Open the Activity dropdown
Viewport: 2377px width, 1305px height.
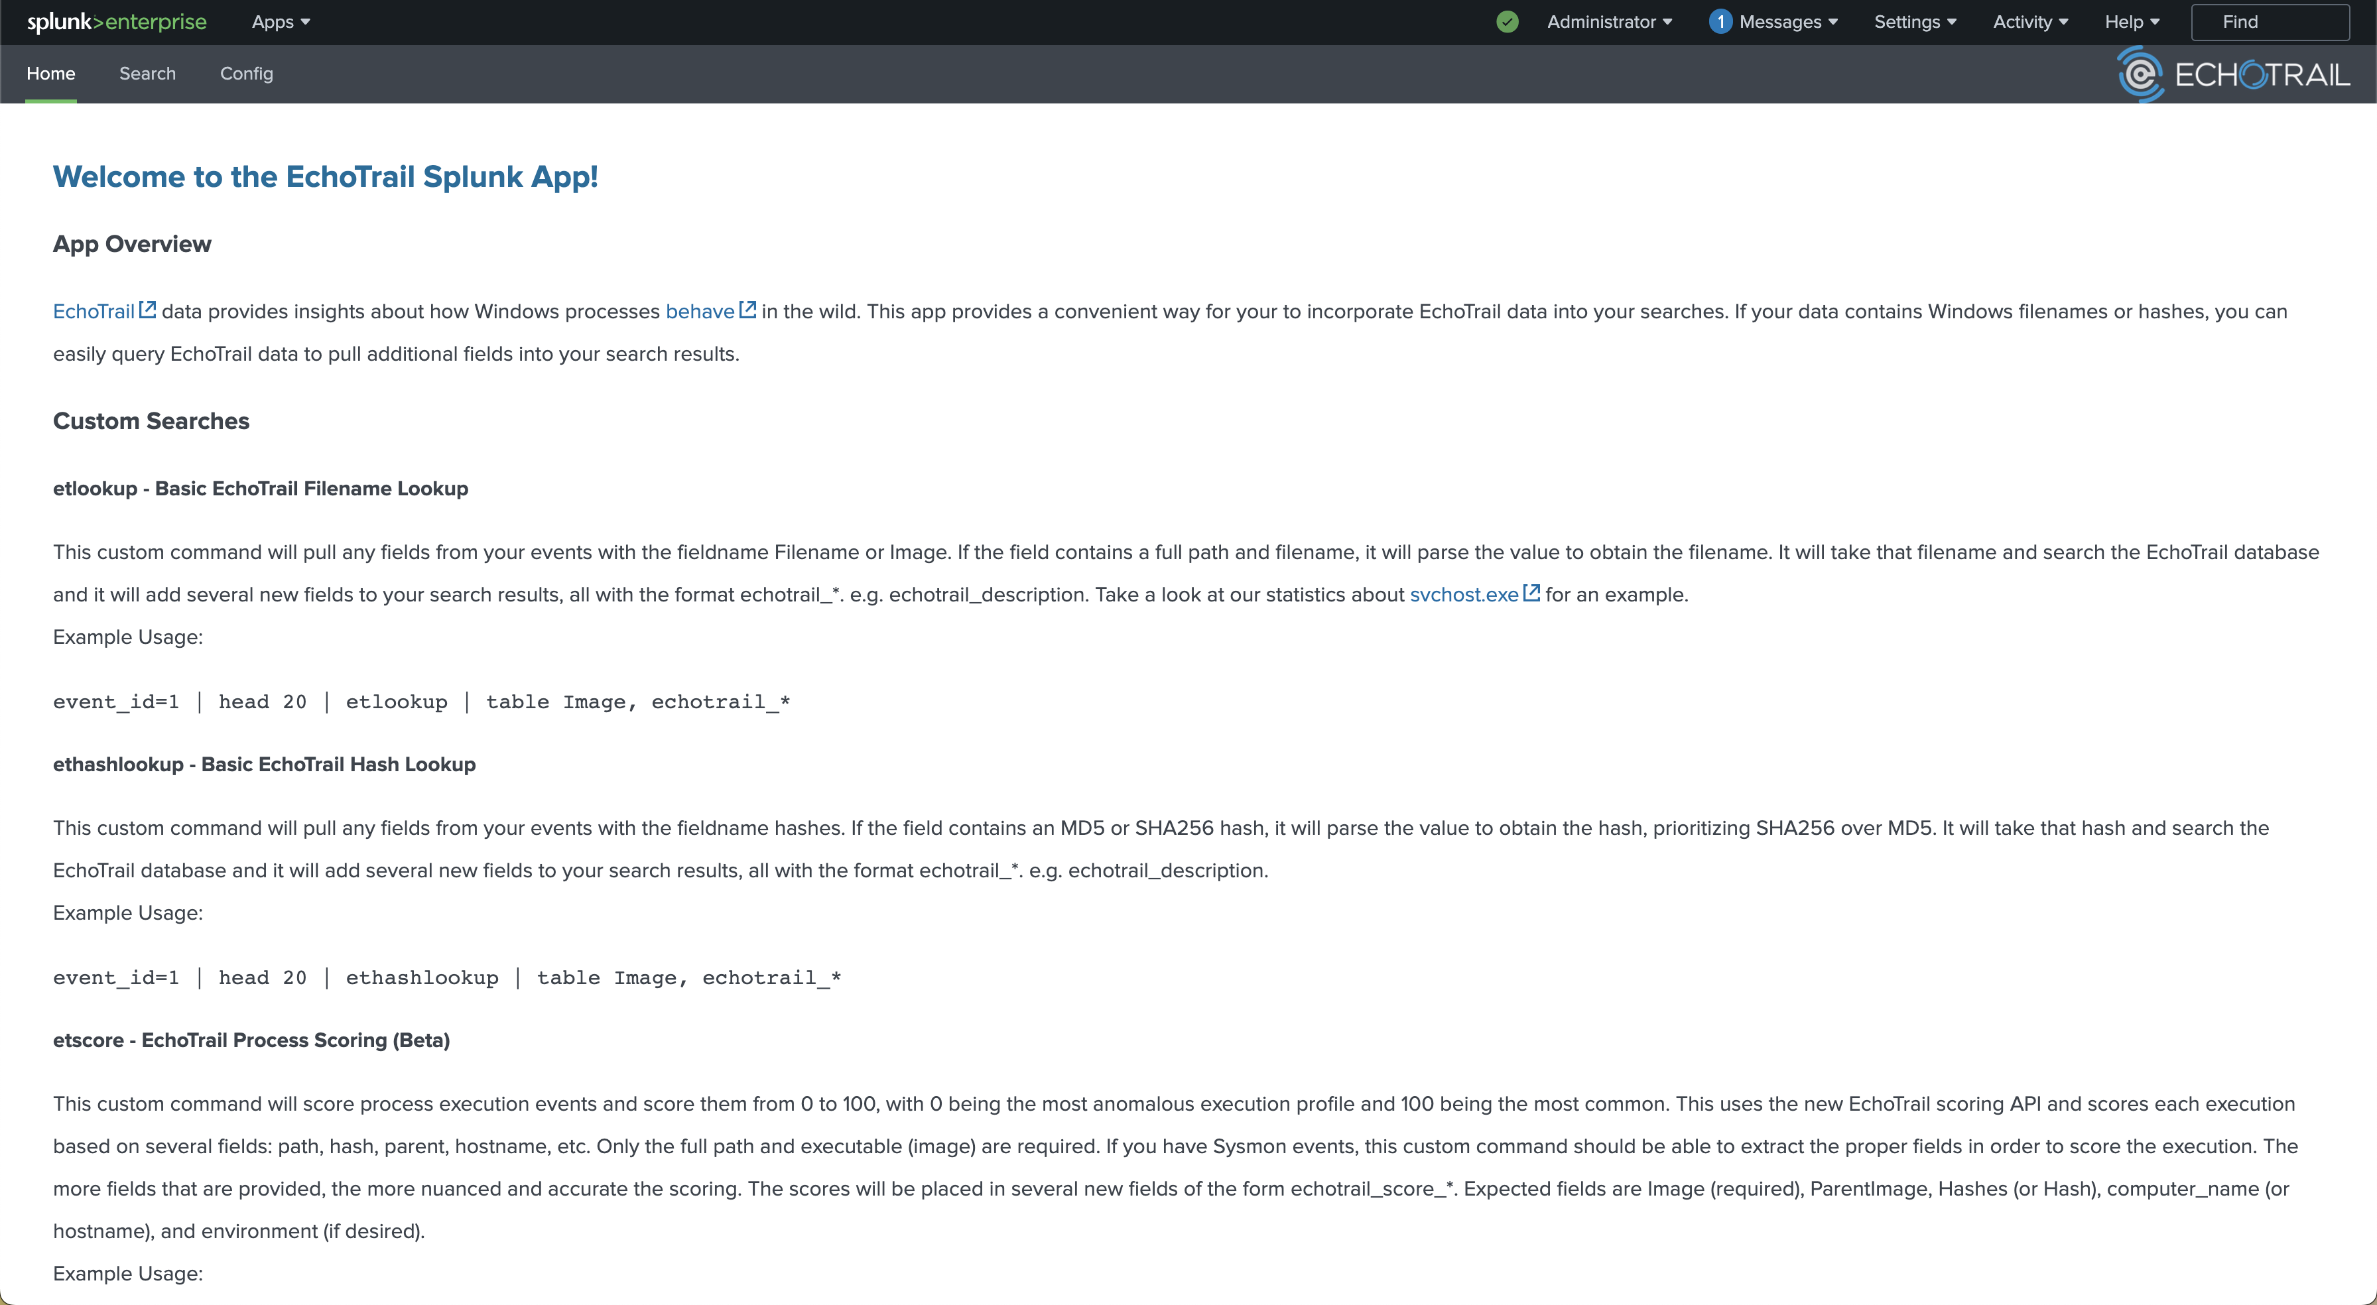(x=2030, y=22)
